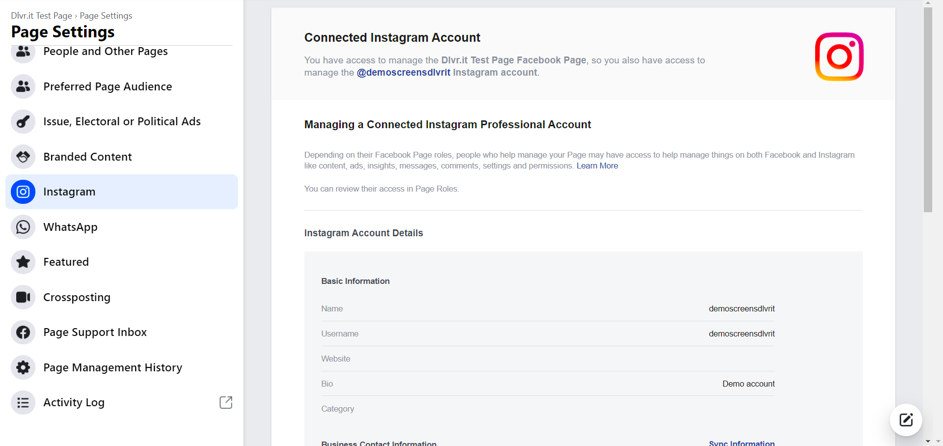The height and width of the screenshot is (446, 943).
Task: Open the @demoscreensdlvrit account link
Action: point(403,72)
